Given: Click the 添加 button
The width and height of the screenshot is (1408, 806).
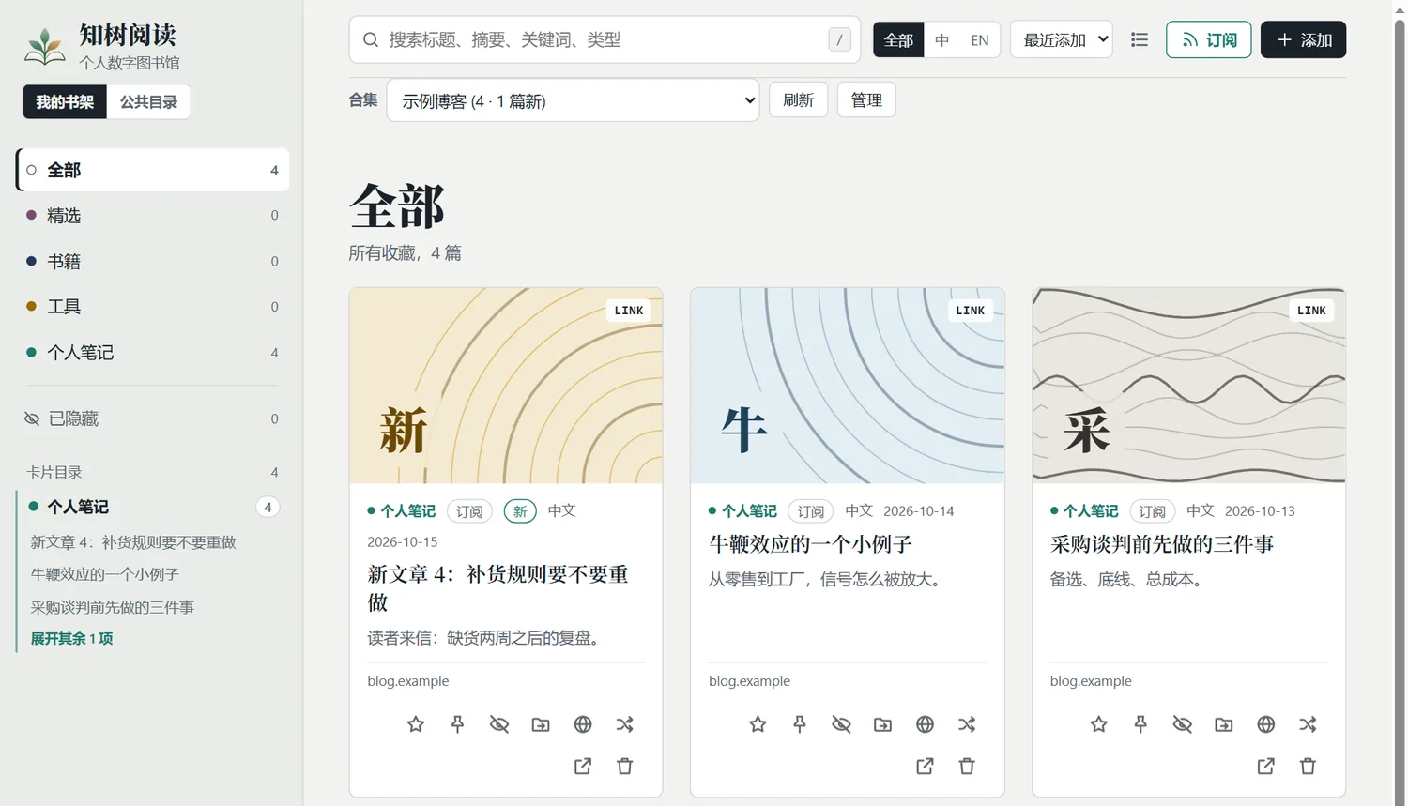Looking at the screenshot, I should (1303, 39).
